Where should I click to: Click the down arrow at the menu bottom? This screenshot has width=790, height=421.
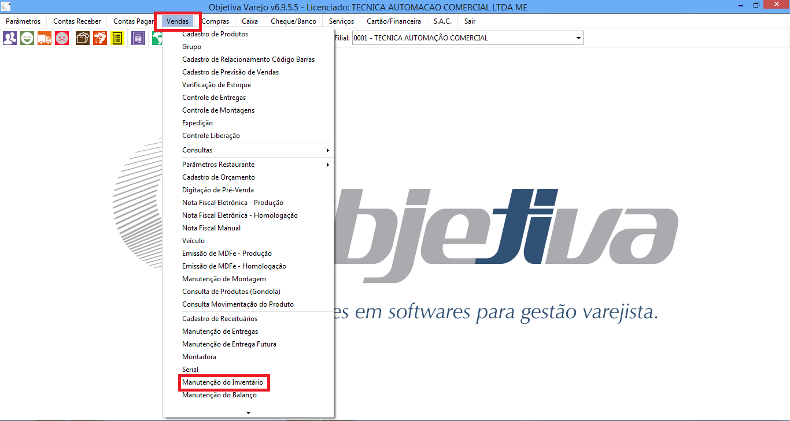click(248, 412)
